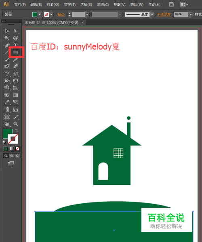Viewport: 202px width, 242px height.
Task: Select the Artboard tool
Action: click(x=7, y=117)
